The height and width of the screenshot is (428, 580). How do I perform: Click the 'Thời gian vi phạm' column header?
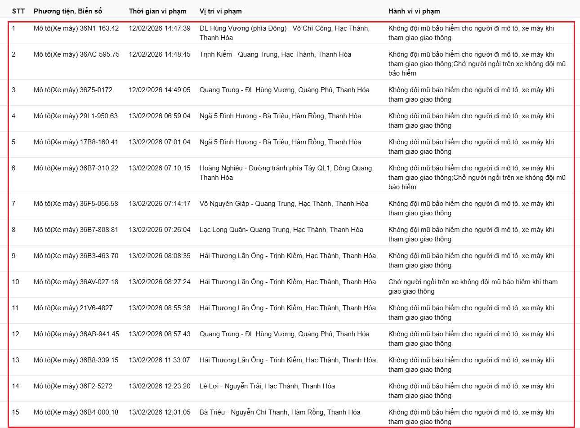point(157,11)
